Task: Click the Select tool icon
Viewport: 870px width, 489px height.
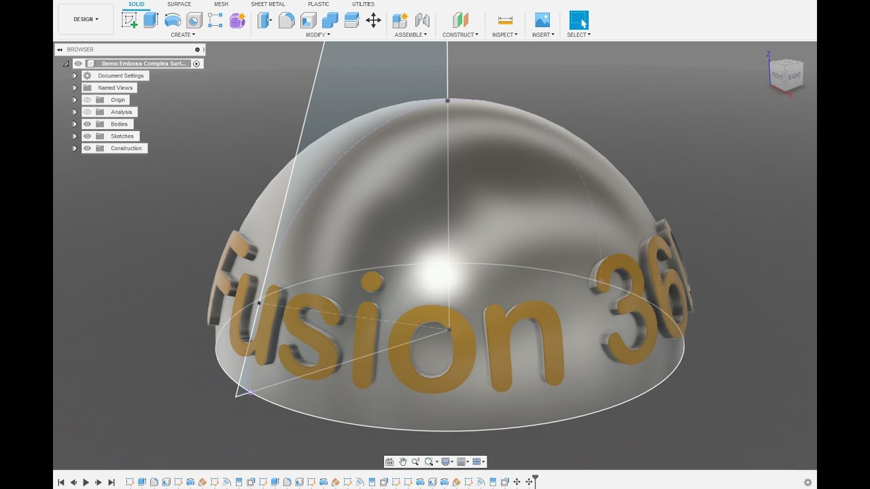Action: point(579,20)
